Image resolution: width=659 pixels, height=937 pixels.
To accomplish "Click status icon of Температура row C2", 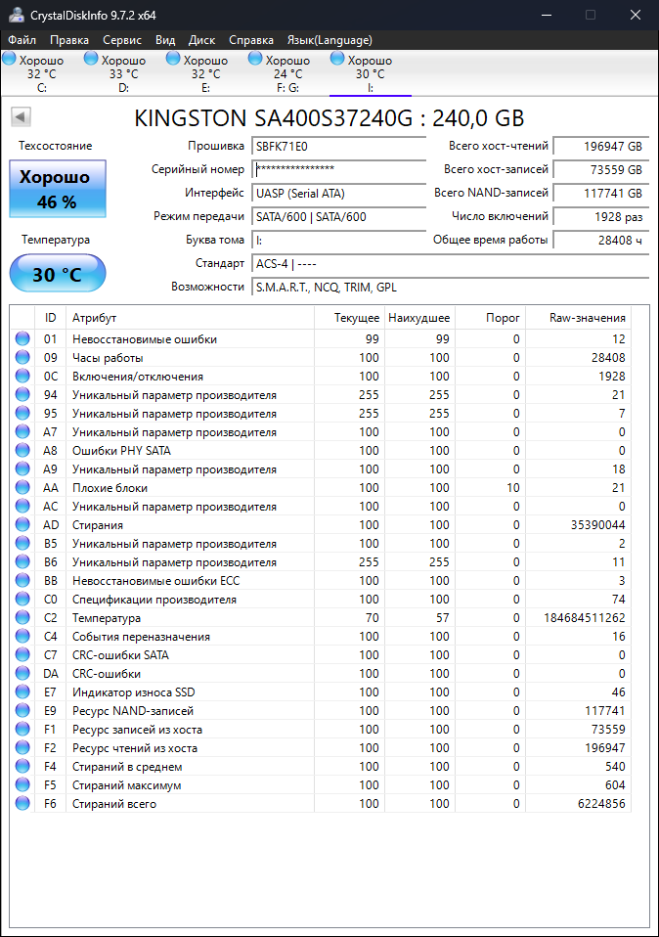I will (22, 617).
